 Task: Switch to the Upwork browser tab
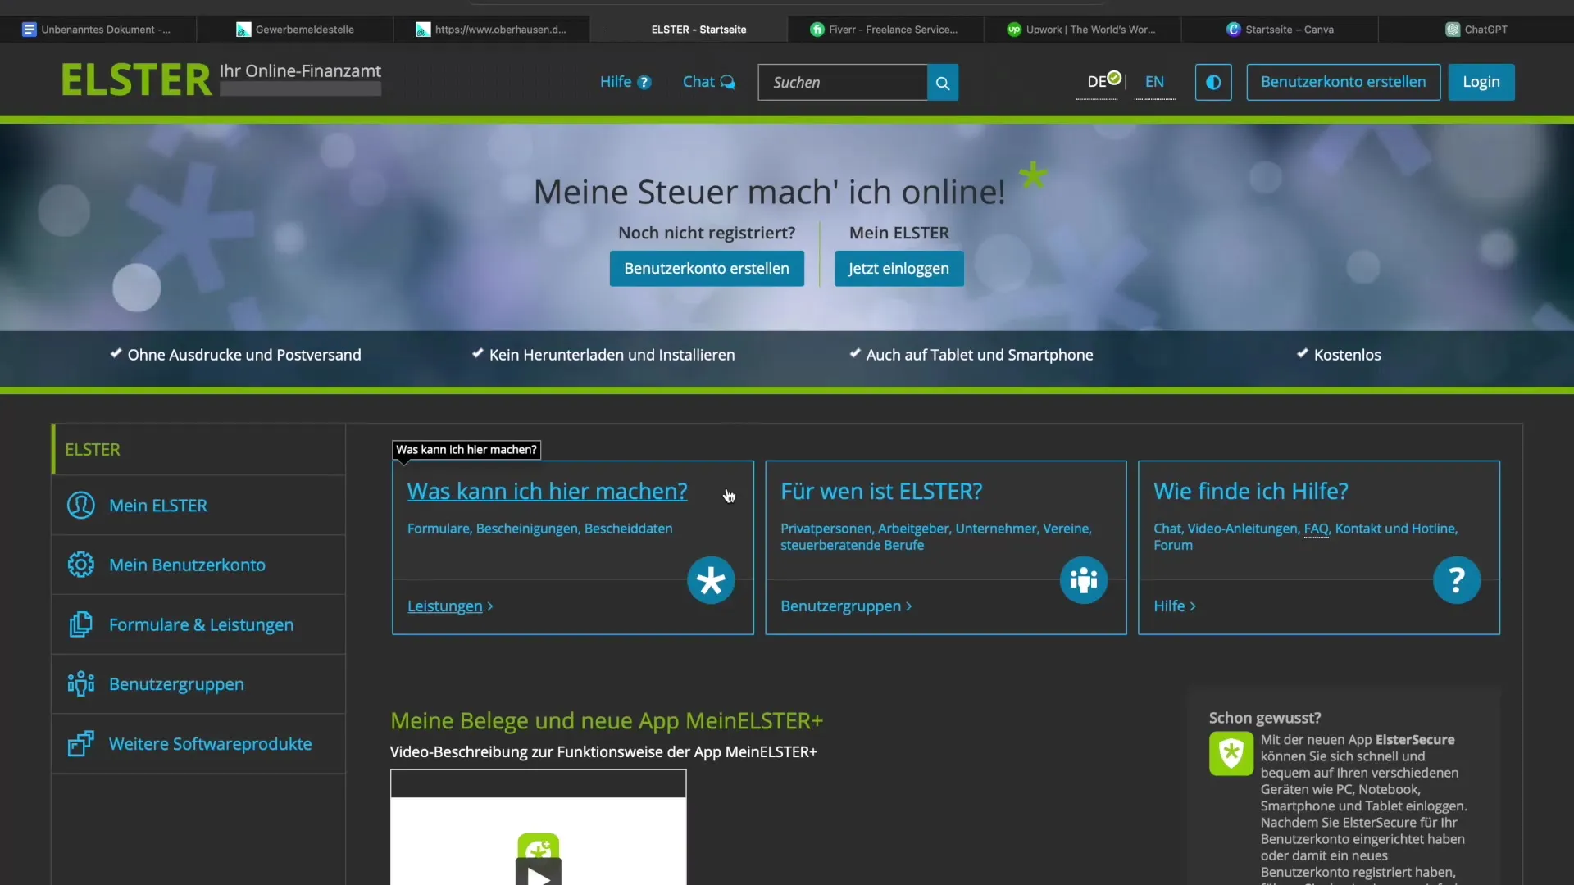[1082, 29]
